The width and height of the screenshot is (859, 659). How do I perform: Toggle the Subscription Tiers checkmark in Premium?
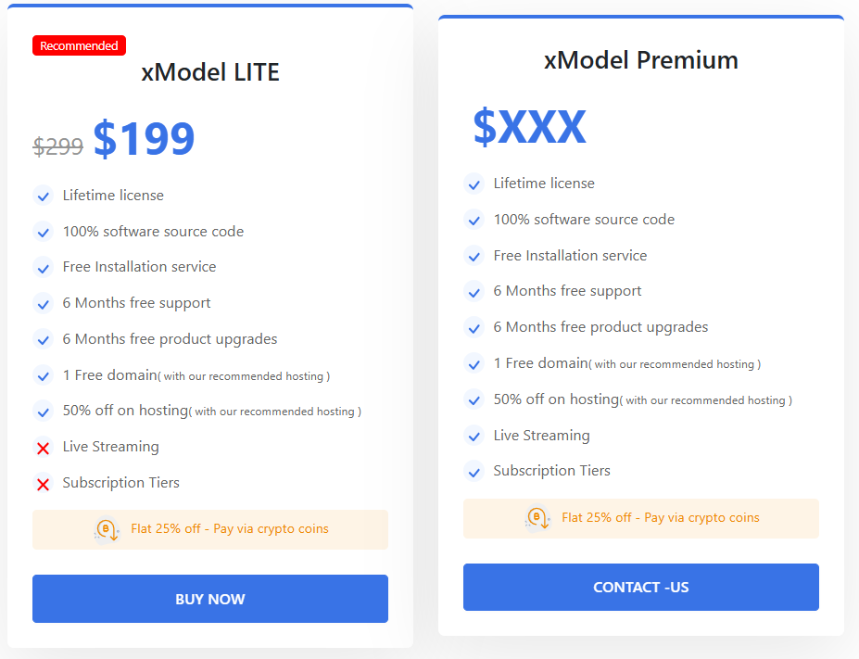[x=474, y=471]
